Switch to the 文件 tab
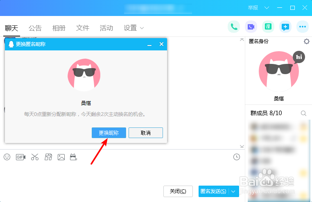This screenshot has width=312, height=202. click(83, 28)
